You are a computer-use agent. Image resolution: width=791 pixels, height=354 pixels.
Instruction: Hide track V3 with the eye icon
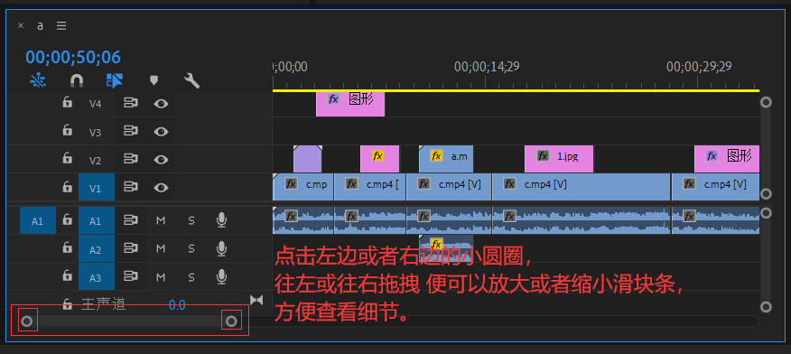161,132
